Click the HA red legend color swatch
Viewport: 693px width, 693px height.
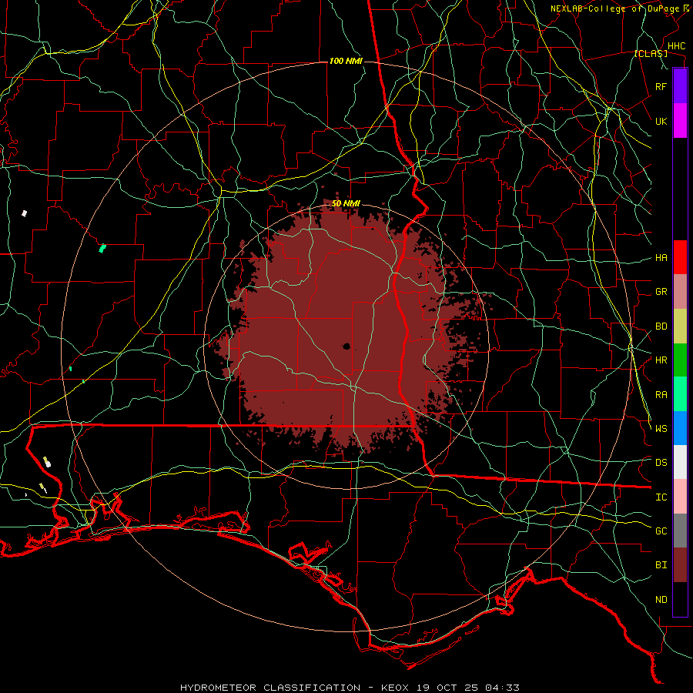(x=680, y=257)
